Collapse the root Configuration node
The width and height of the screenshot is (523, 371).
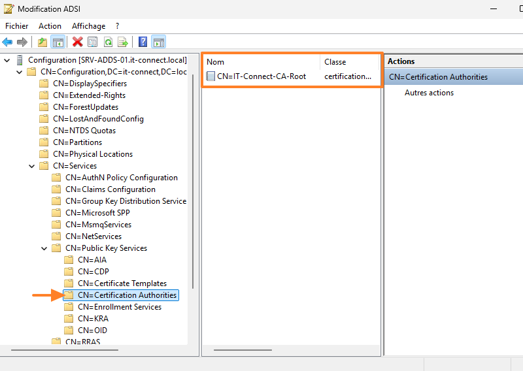click(7, 60)
